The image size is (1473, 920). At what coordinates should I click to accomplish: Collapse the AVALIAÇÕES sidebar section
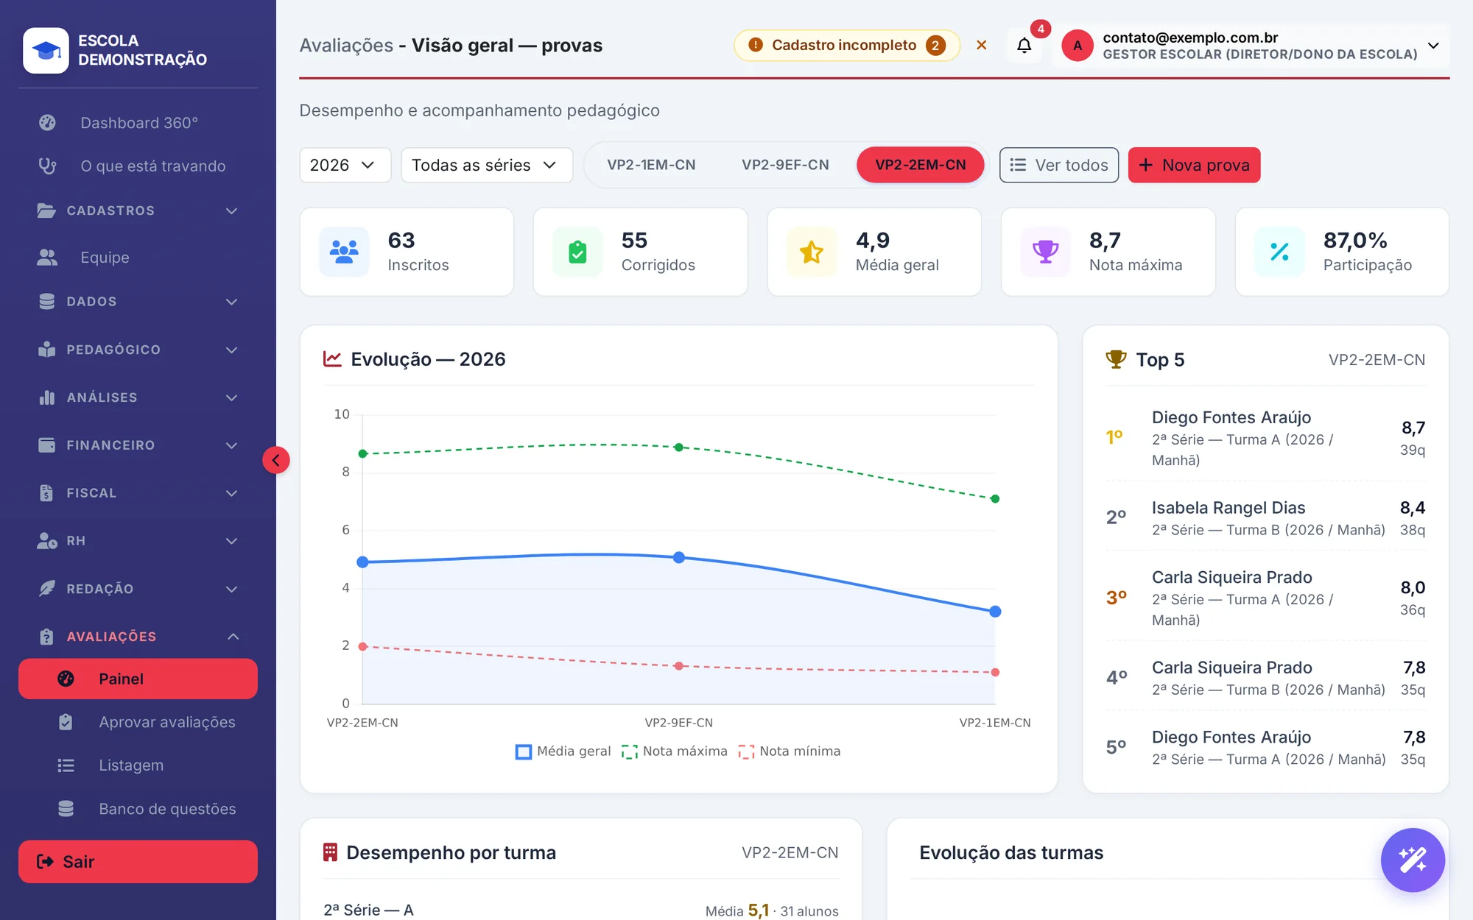[x=138, y=637]
